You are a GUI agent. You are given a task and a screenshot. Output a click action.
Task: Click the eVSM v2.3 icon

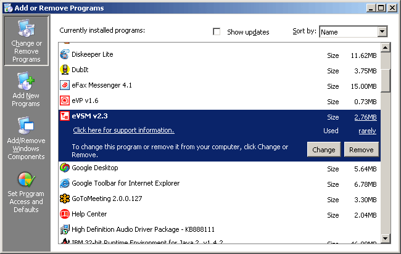[x=65, y=116]
